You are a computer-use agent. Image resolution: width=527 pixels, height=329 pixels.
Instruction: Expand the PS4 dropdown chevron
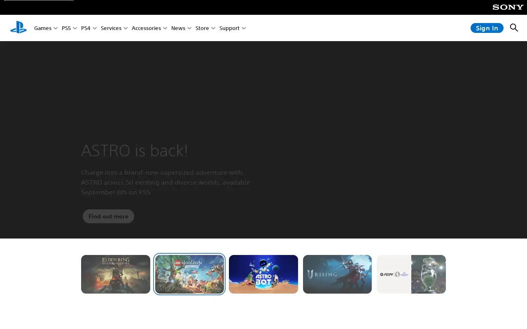pos(95,28)
